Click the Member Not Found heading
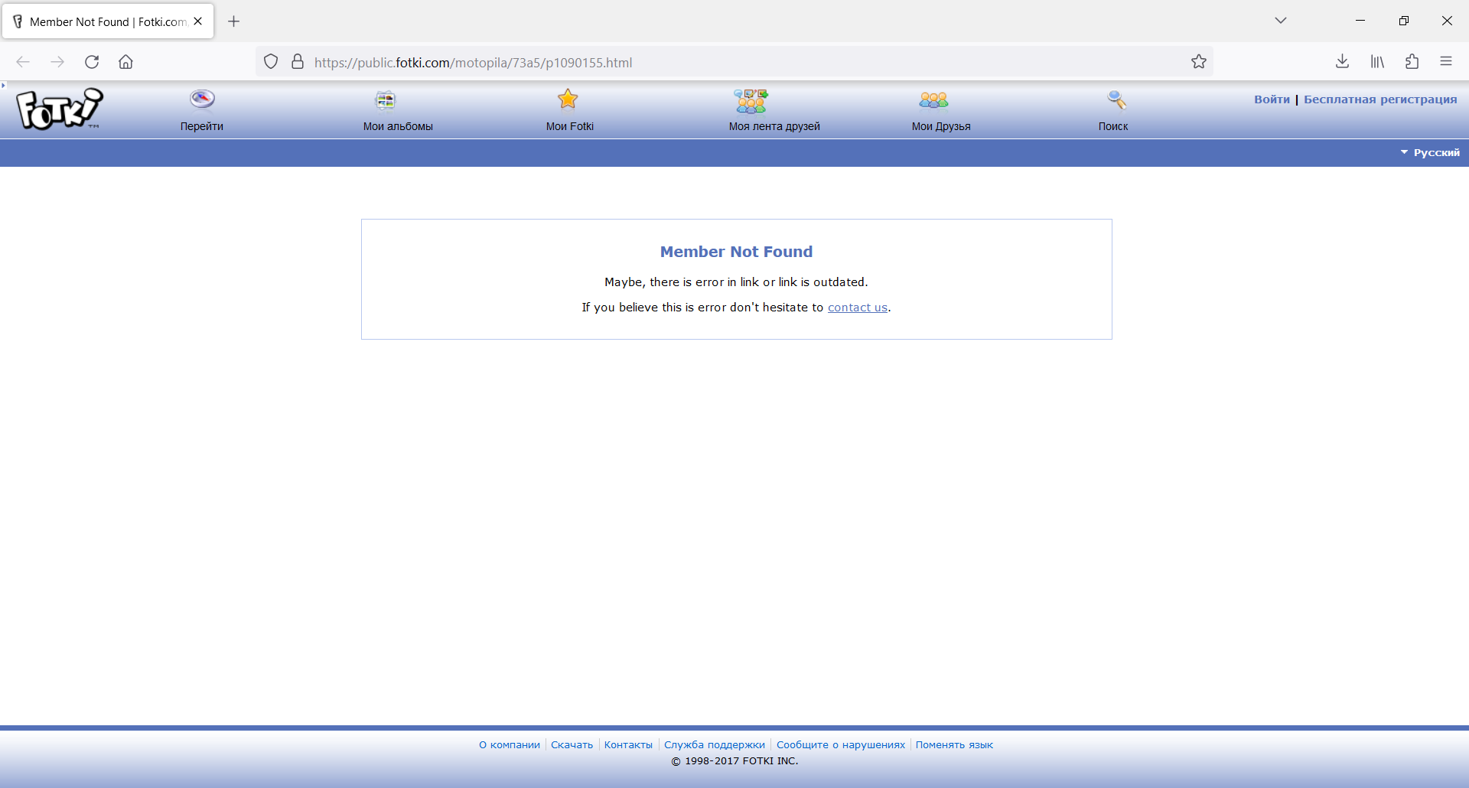Viewport: 1469px width, 788px height. [x=736, y=252]
